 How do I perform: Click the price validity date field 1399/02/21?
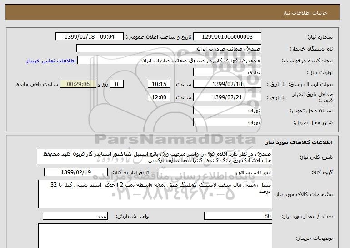(x=227, y=97)
